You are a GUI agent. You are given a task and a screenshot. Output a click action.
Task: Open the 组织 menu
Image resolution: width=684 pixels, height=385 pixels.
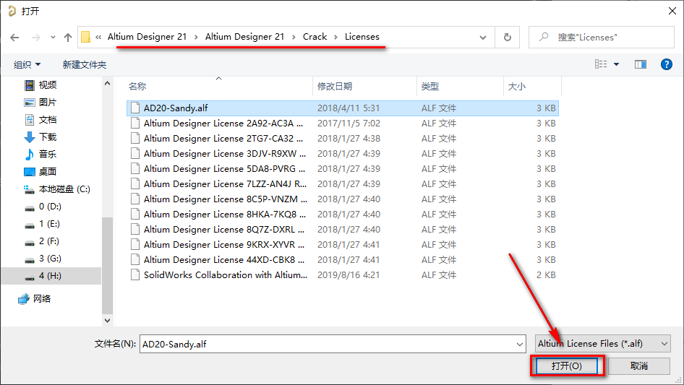tap(27, 64)
